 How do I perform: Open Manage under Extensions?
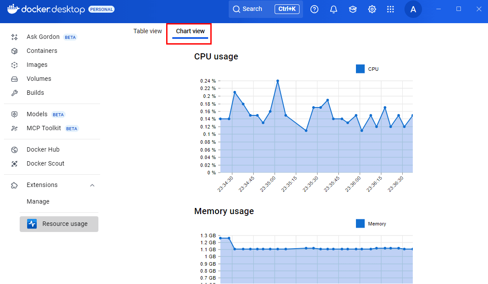[x=38, y=202]
